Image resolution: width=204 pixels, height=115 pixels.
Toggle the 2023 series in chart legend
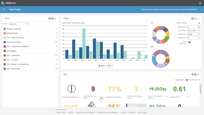108,66
